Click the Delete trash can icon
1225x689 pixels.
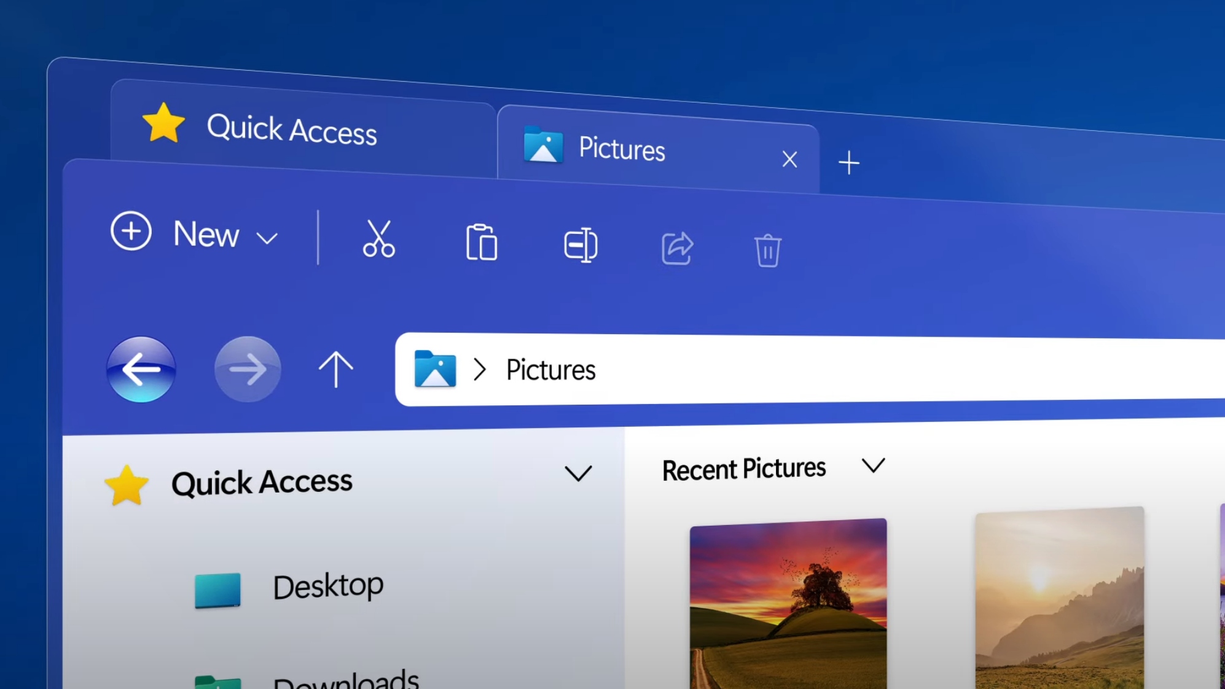tap(767, 250)
